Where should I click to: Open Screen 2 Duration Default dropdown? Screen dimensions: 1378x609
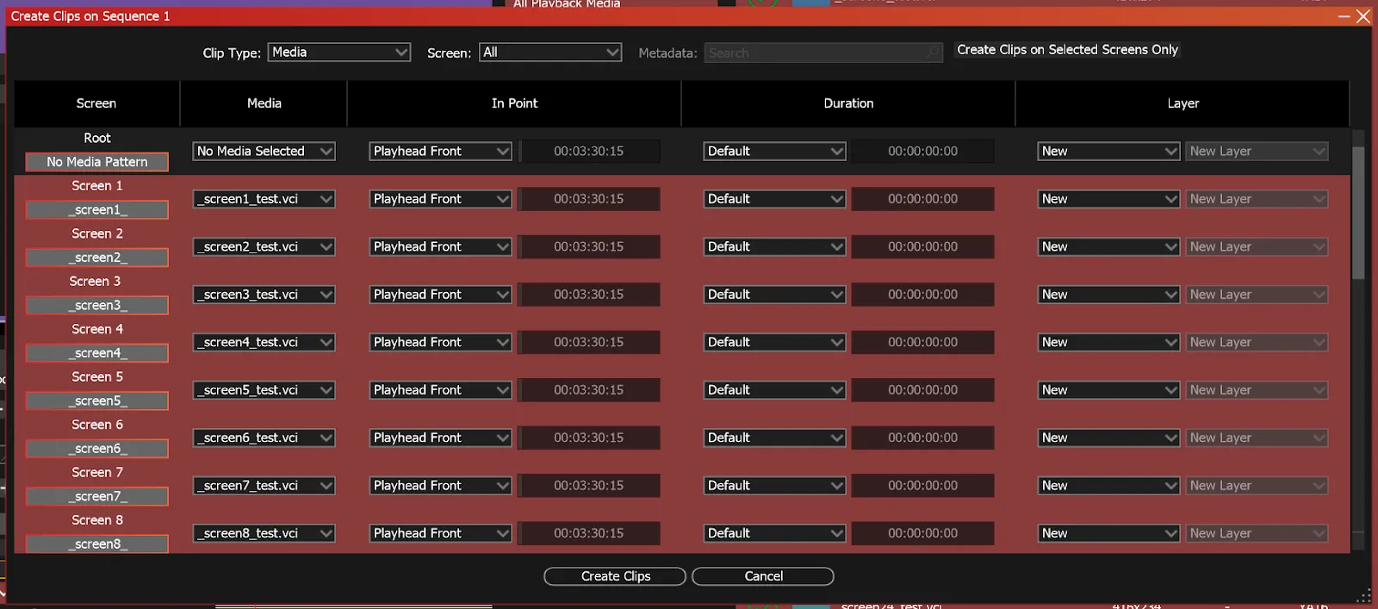coord(774,246)
